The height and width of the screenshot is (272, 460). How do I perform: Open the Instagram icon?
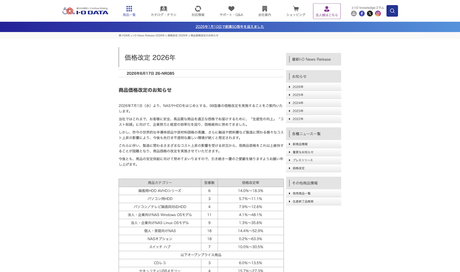tap(378, 13)
